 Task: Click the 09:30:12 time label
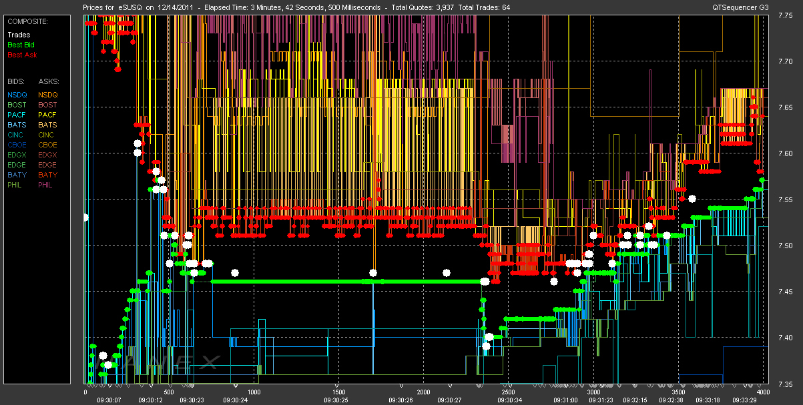pos(150,400)
